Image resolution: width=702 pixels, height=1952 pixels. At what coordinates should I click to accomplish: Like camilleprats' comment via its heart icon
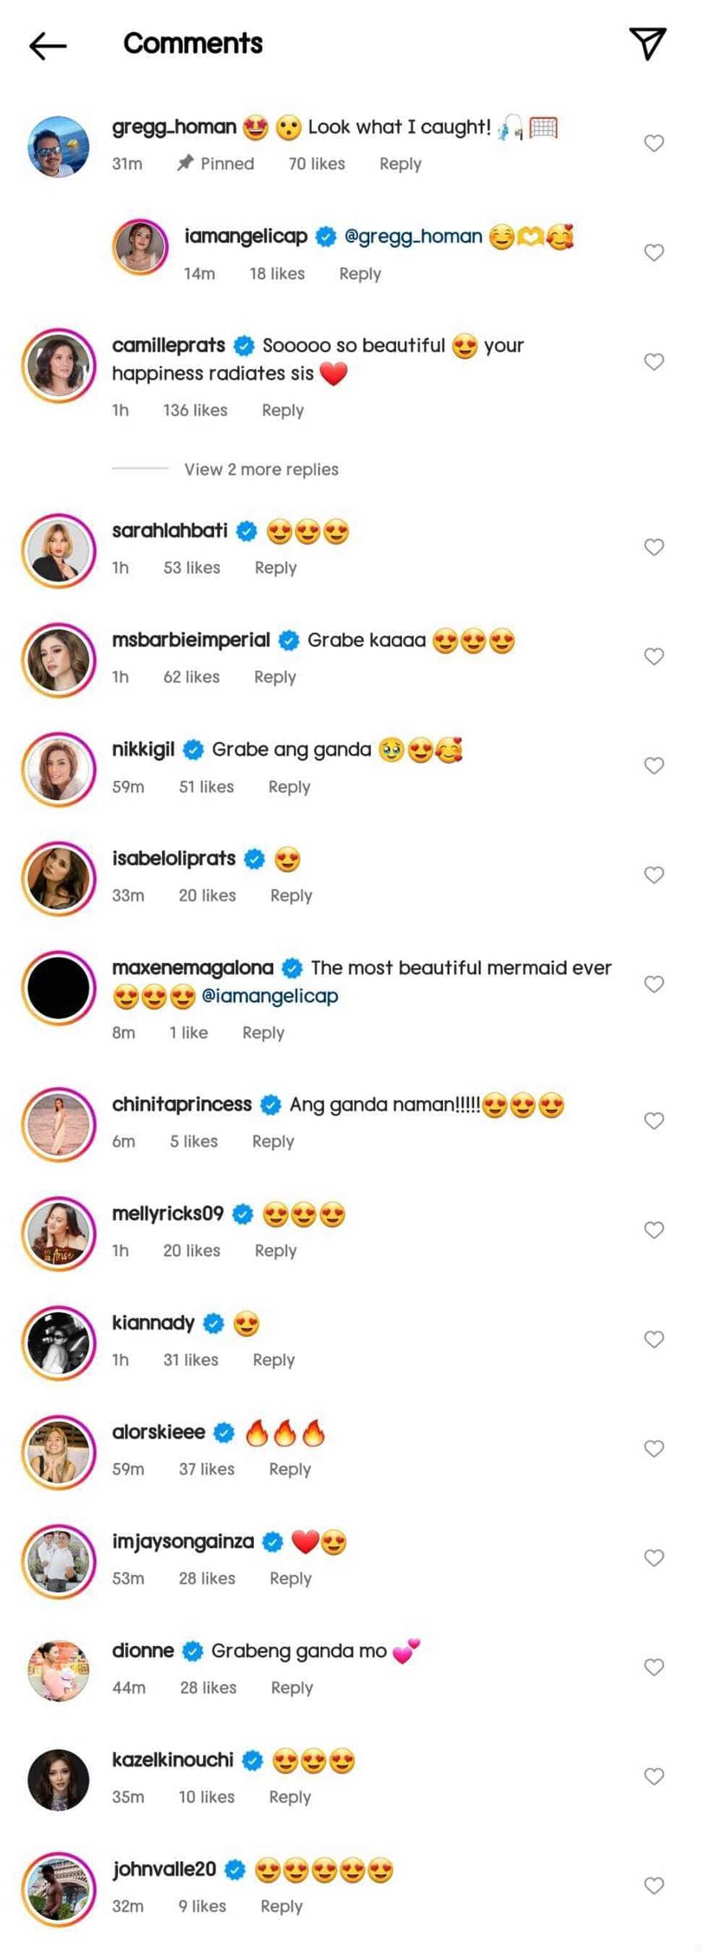(x=654, y=361)
